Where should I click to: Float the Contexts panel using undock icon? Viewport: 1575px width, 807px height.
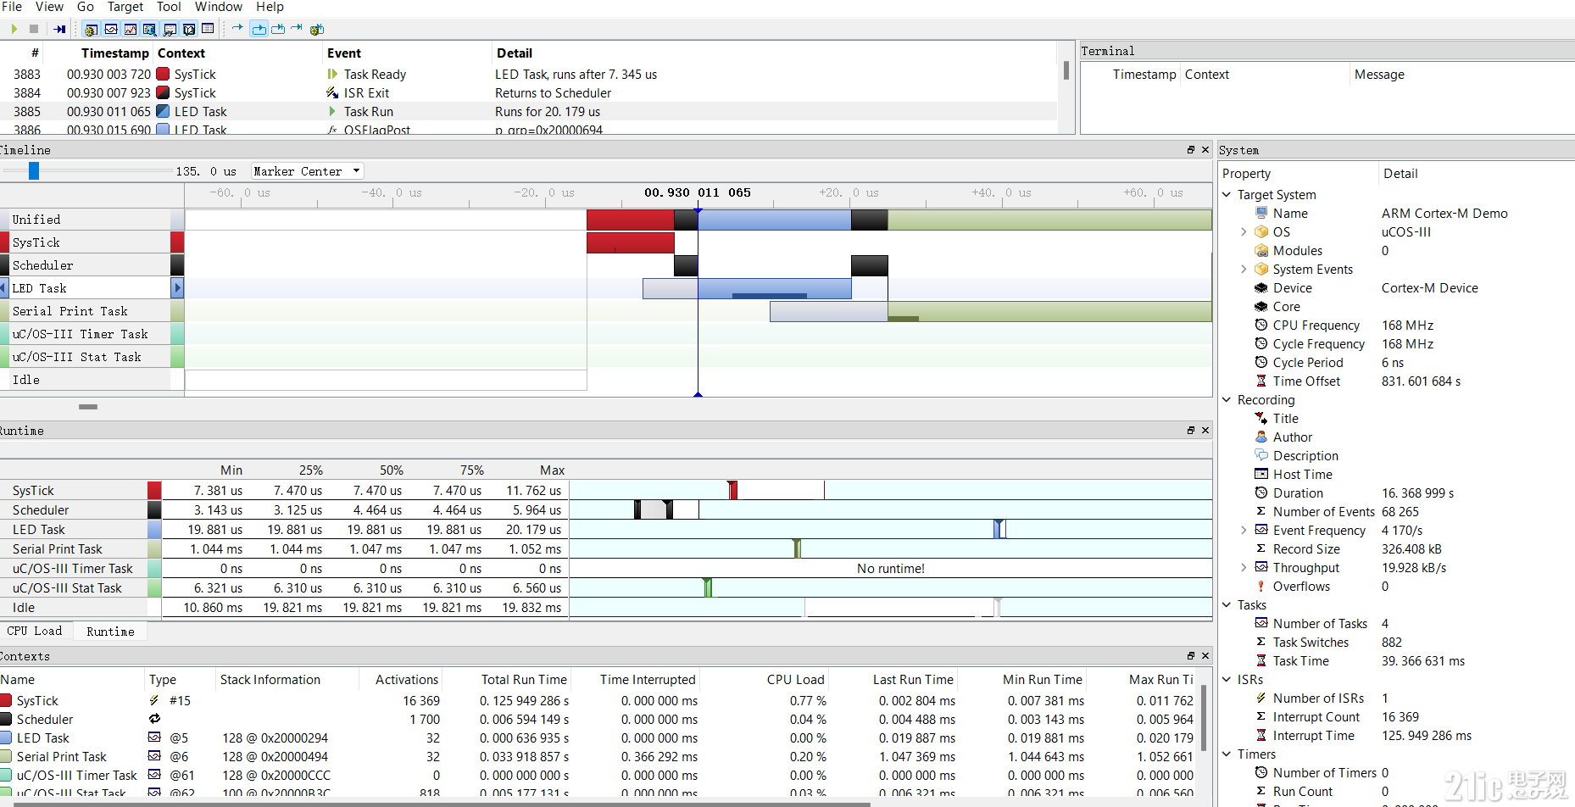point(1191,656)
